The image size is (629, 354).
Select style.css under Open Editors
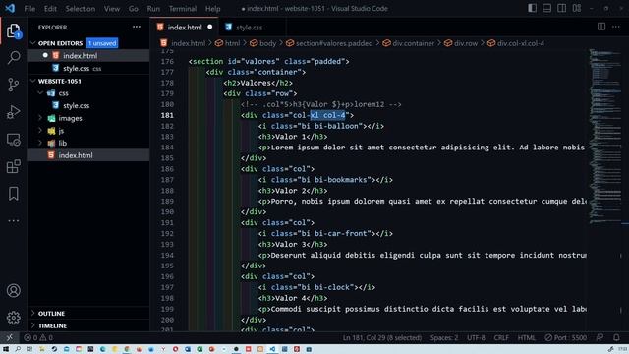88,68
